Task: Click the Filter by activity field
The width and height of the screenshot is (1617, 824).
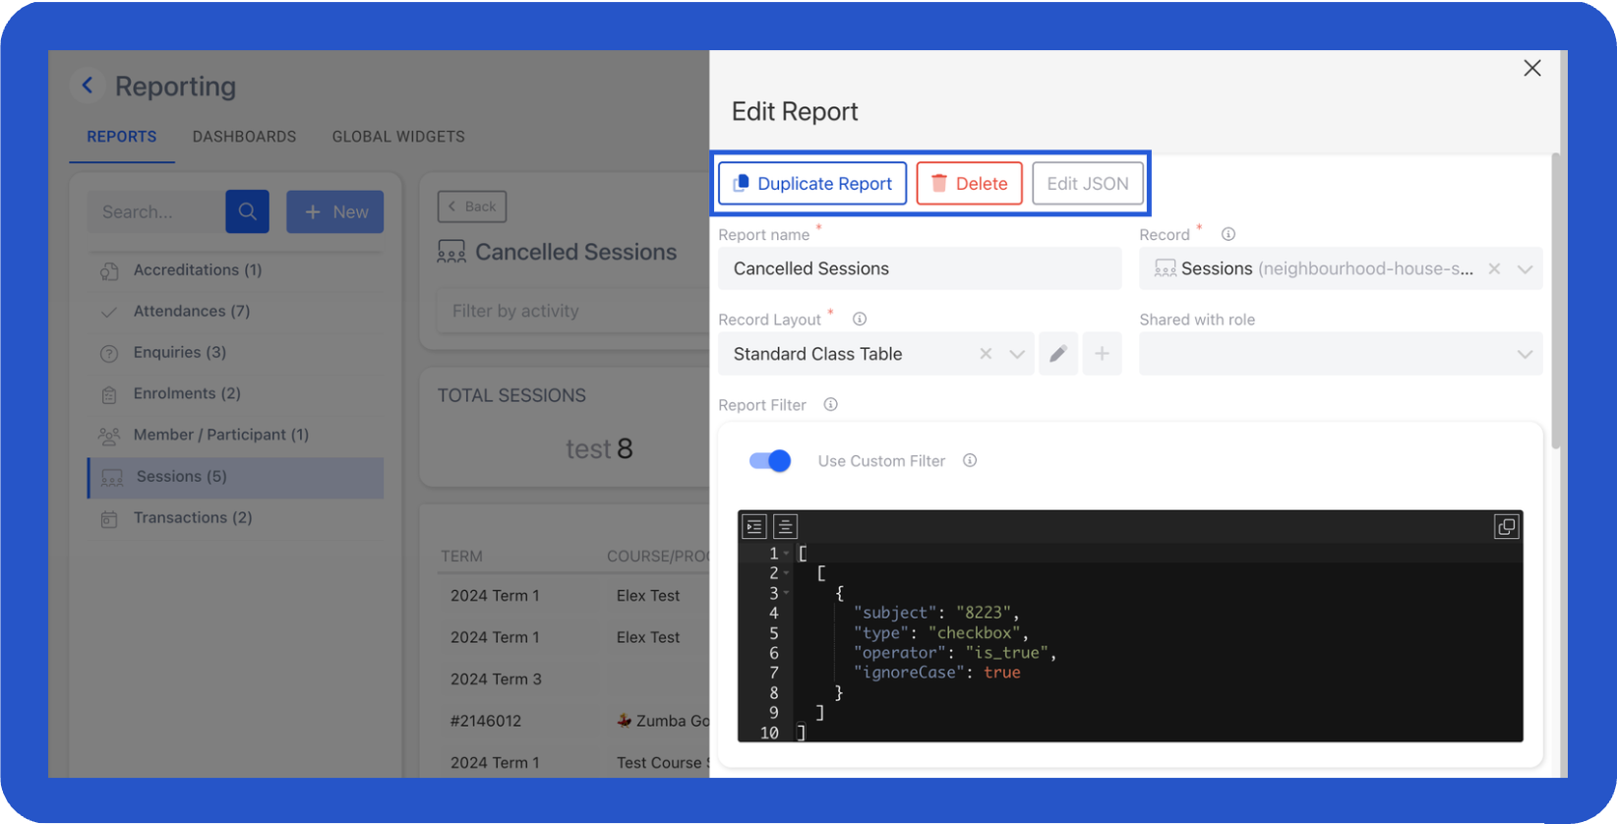Action: click(573, 311)
